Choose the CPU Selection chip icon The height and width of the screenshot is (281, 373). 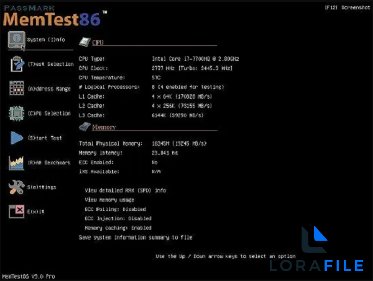coord(17,114)
